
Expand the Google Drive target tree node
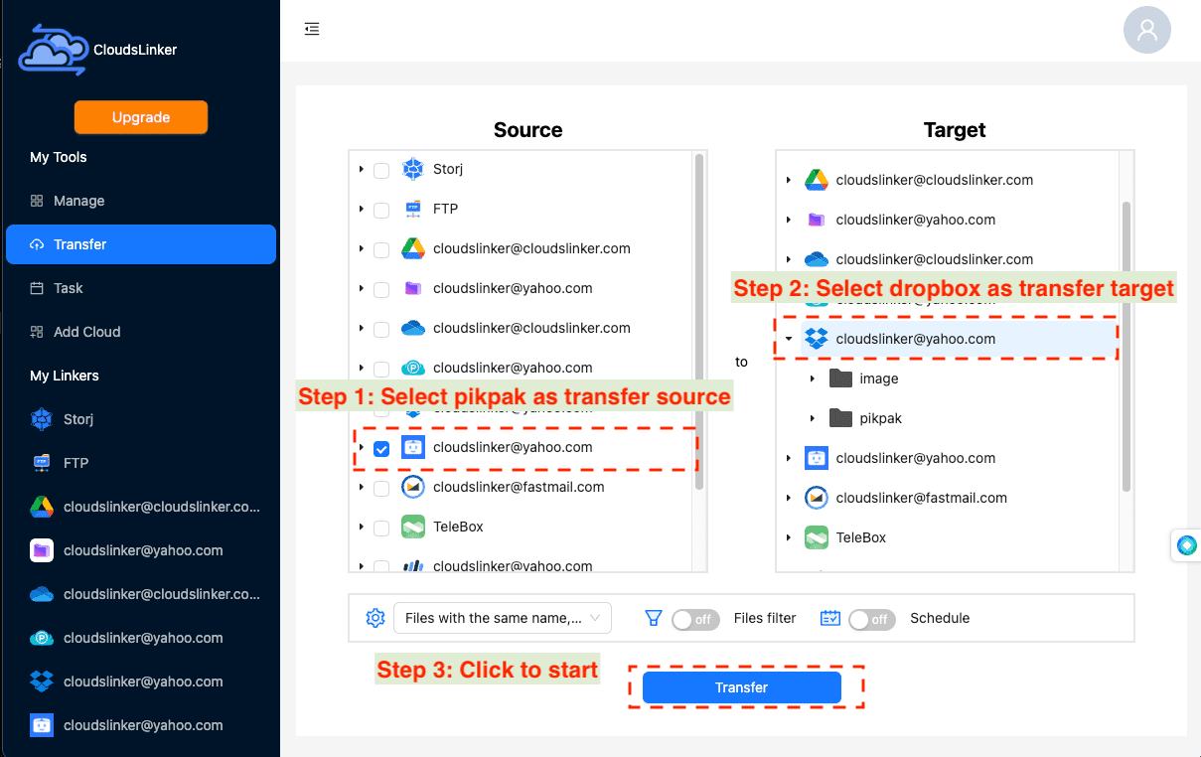(789, 180)
